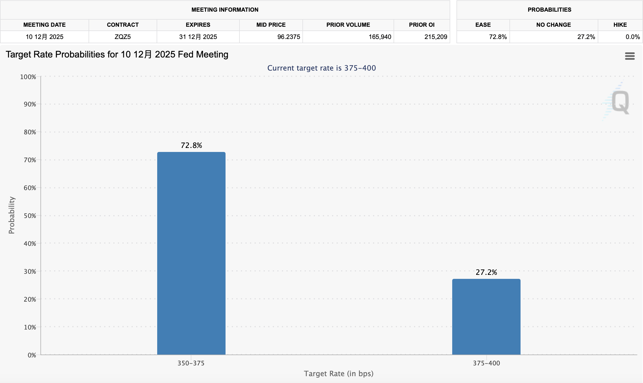Click the Current target rate subtitle
The width and height of the screenshot is (643, 383).
pyautogui.click(x=321, y=68)
